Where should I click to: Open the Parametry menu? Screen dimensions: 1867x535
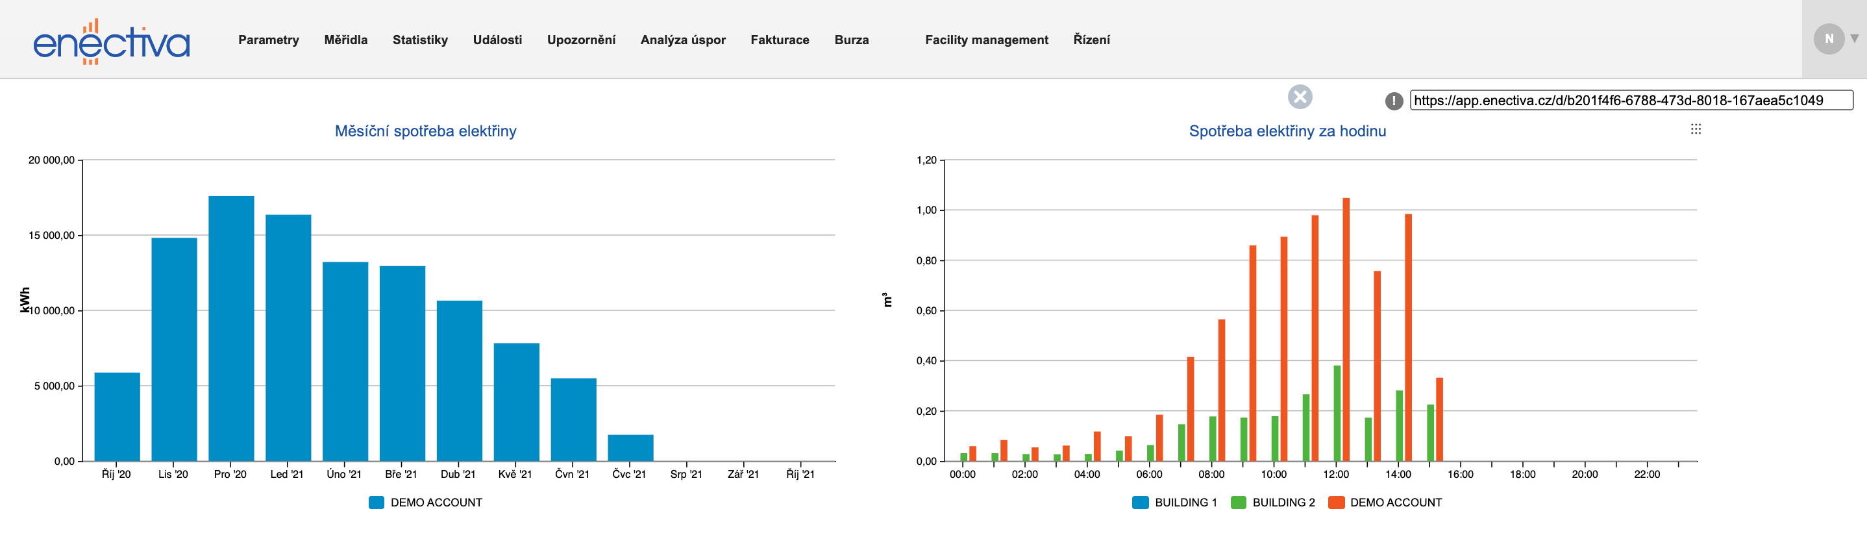[x=268, y=40]
